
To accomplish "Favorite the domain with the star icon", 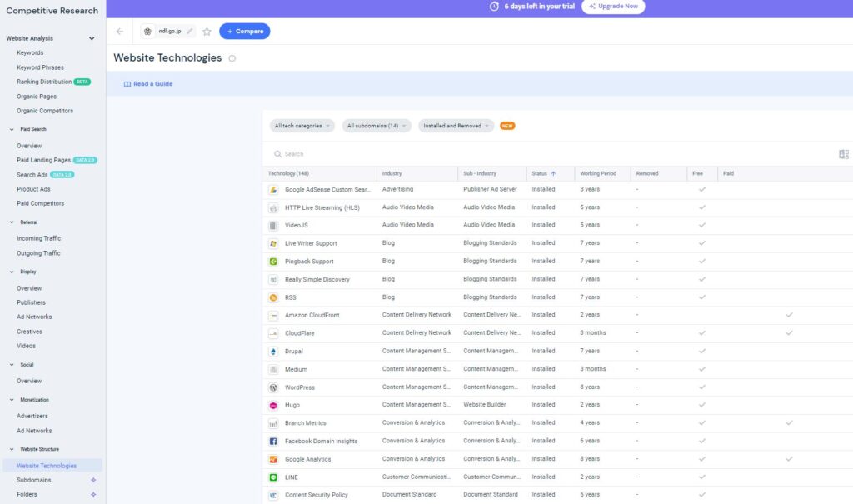I will [207, 32].
